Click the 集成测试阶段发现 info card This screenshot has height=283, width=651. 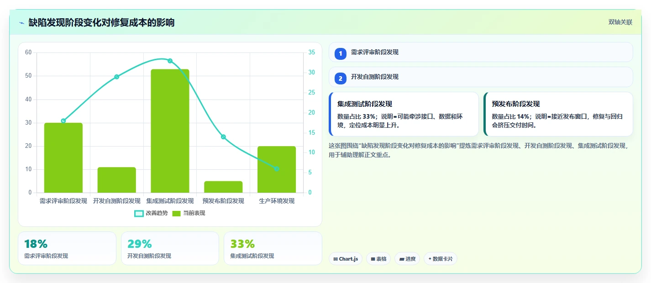[x=404, y=114]
